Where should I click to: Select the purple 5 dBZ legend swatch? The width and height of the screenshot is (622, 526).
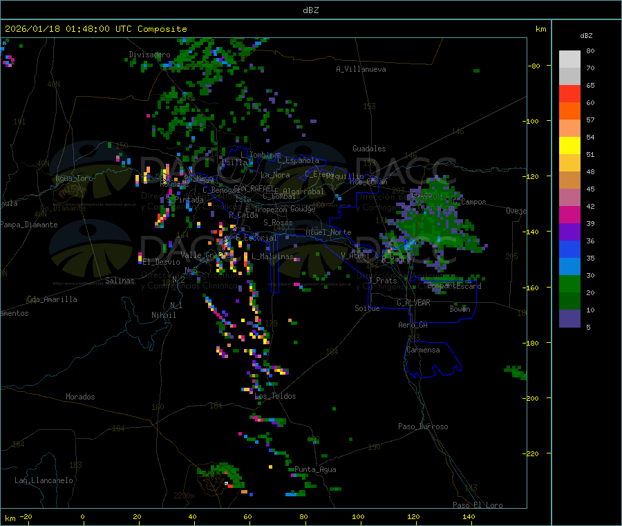(569, 319)
